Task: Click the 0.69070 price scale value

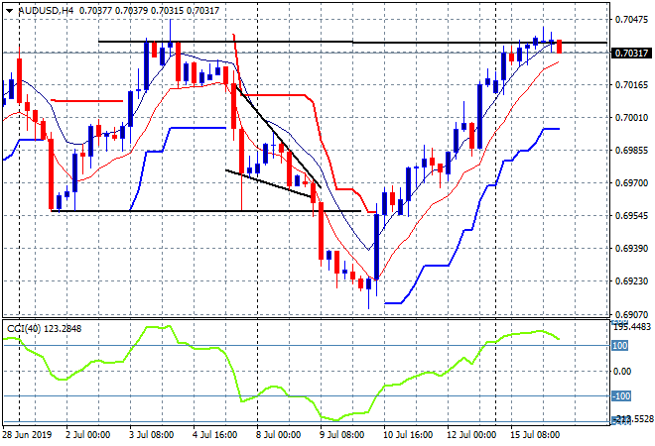Action: [631, 314]
